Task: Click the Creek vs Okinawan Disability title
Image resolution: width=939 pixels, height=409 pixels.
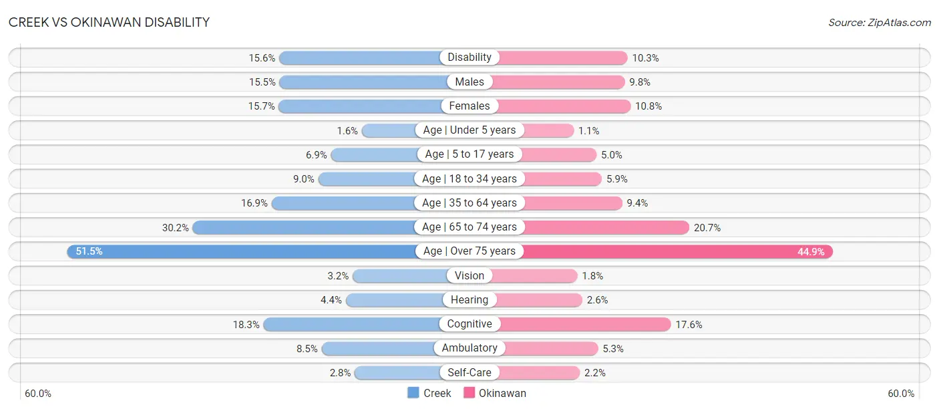Action: point(109,22)
